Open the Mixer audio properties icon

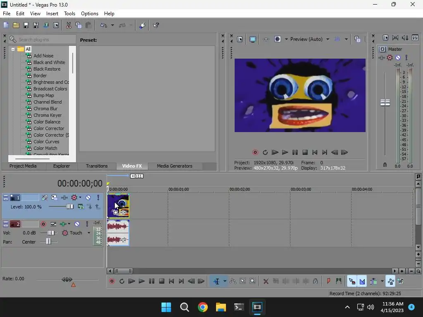(385, 38)
